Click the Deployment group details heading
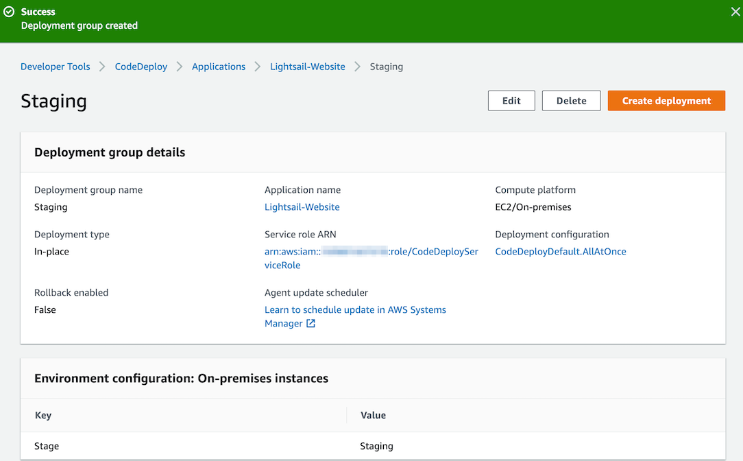Screen dimensions: 743x461 [x=110, y=152]
